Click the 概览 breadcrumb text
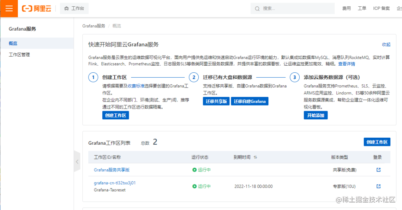Image resolution: width=402 pixels, height=210 pixels. (117, 26)
